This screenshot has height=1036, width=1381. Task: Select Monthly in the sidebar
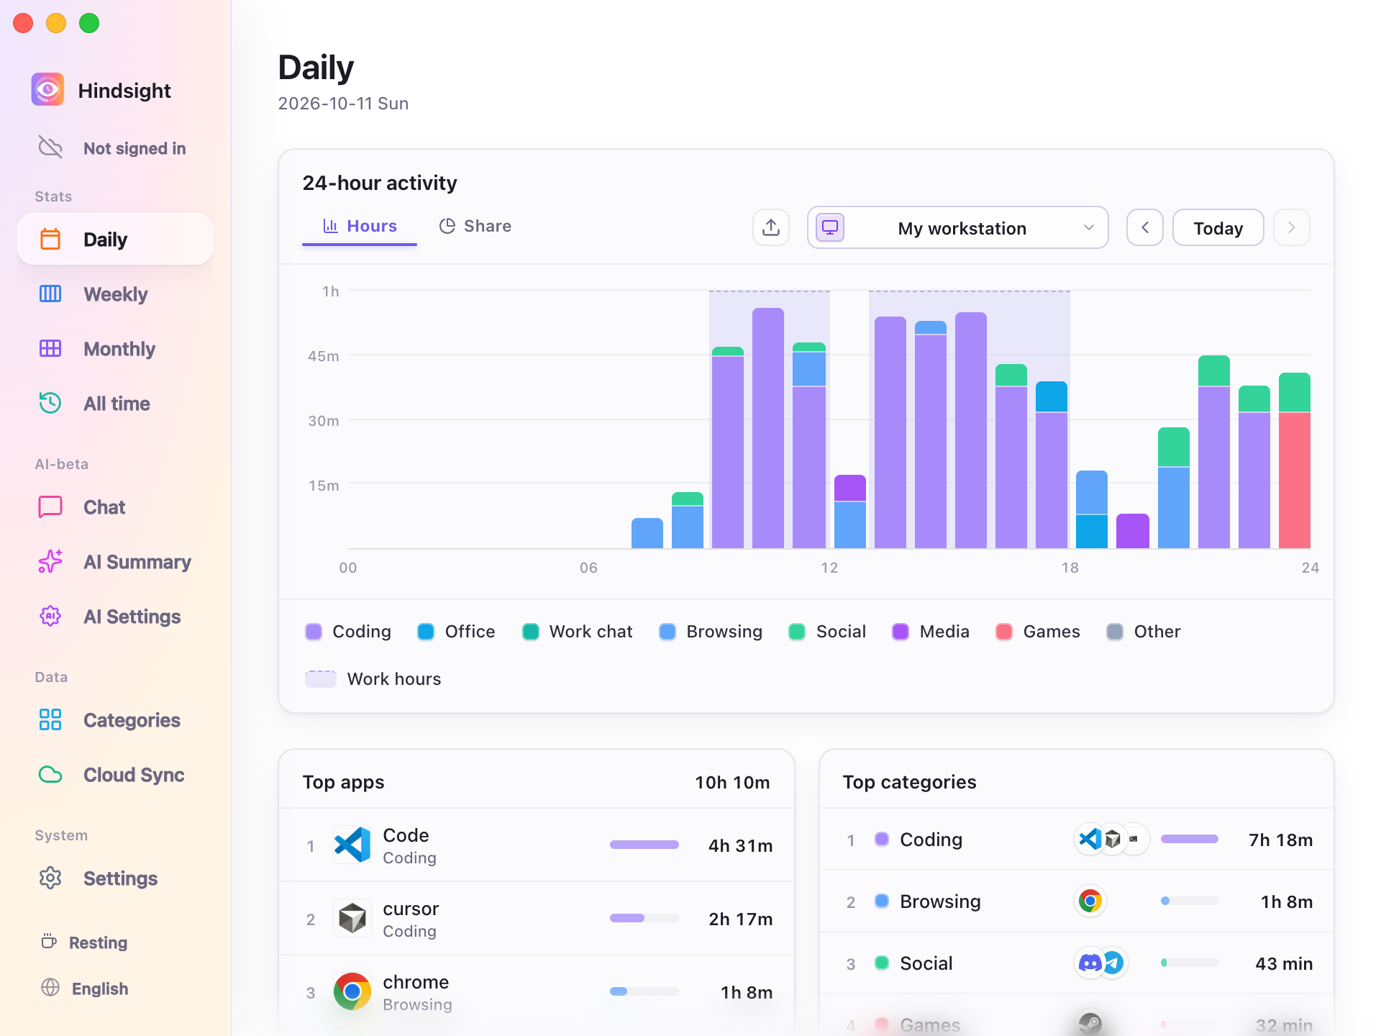click(x=115, y=348)
